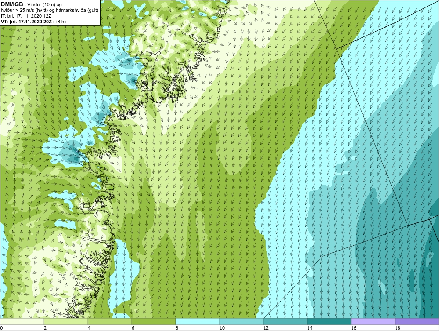The height and width of the screenshot is (331, 439).
Task: Click the legend number 8
Action: pos(176,328)
